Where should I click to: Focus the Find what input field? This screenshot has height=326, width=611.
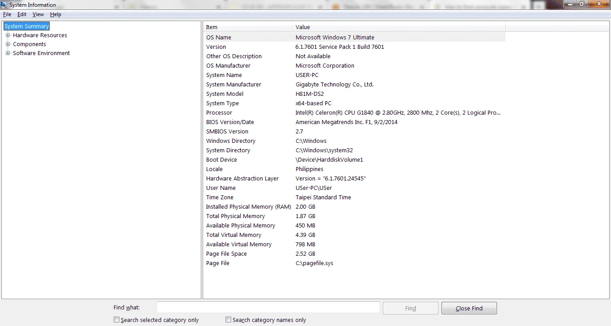(x=268, y=307)
